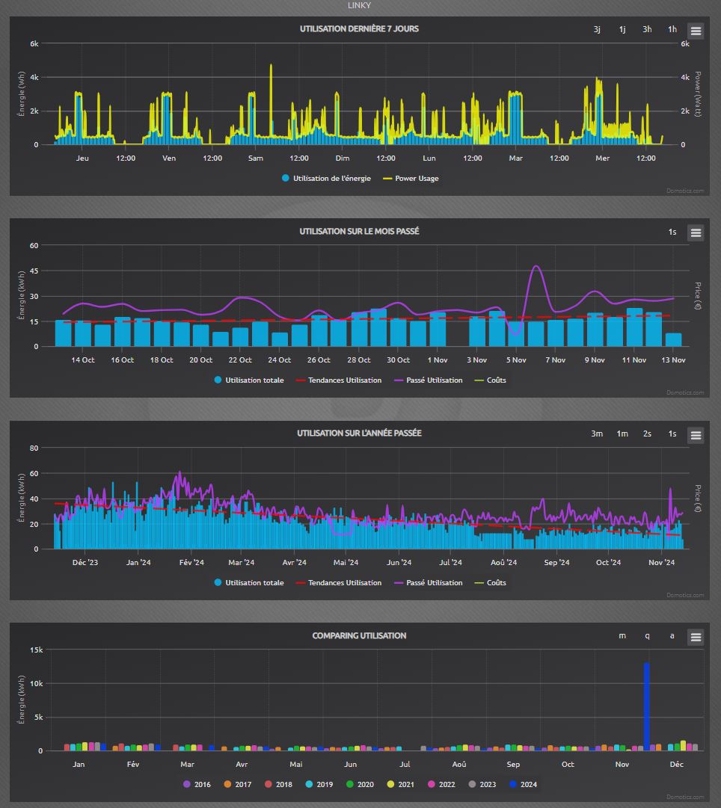Image resolution: width=721 pixels, height=808 pixels.
Task: Toggle the 2021 series in the comparison legend
Action: 401,784
